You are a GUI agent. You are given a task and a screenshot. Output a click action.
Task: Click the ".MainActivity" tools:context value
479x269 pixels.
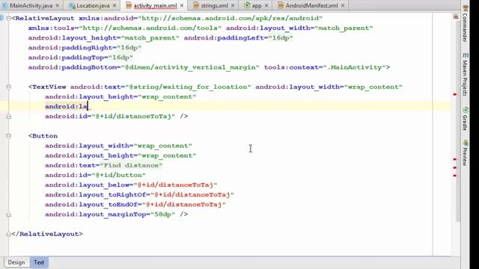(x=354, y=67)
